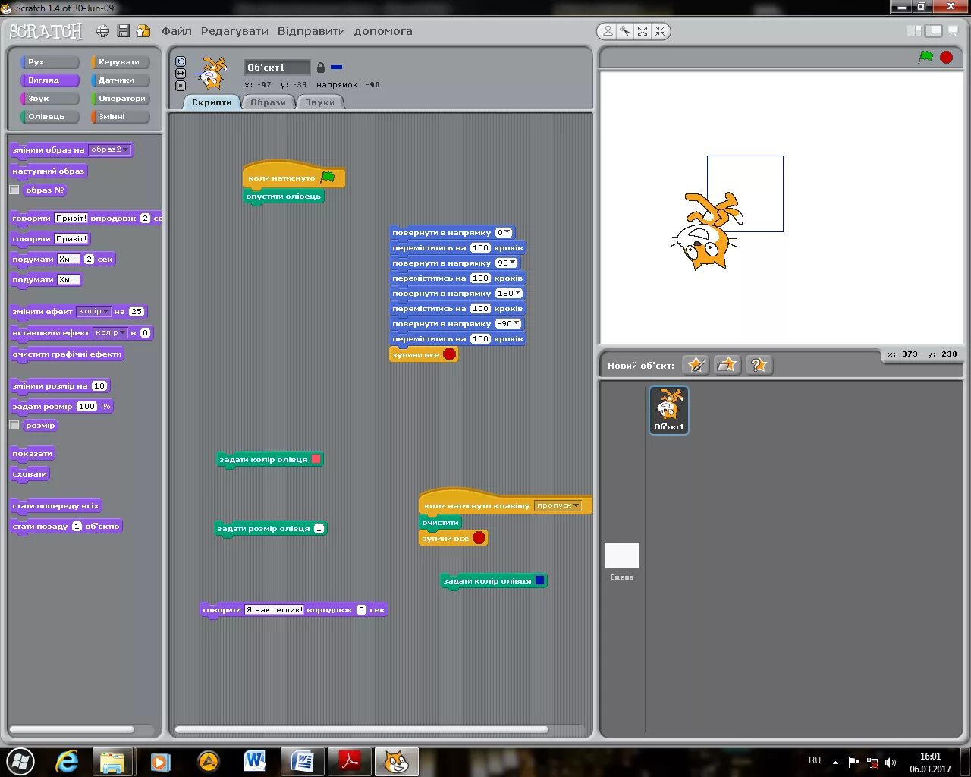Select the Вигляд block category
Image resolution: width=971 pixels, height=777 pixels.
pyautogui.click(x=50, y=80)
